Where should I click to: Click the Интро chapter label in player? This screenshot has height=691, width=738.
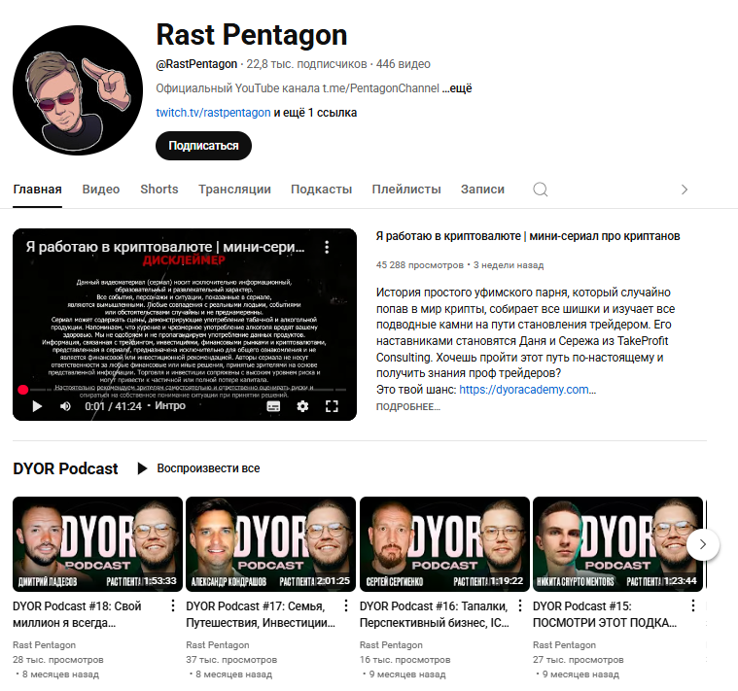pyautogui.click(x=170, y=406)
